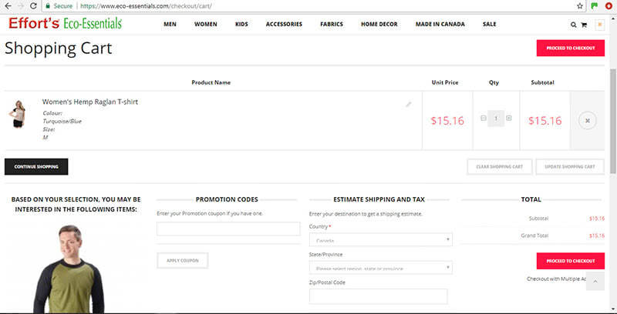Increase the quantity with the plus button
617x314 pixels.
509,118
